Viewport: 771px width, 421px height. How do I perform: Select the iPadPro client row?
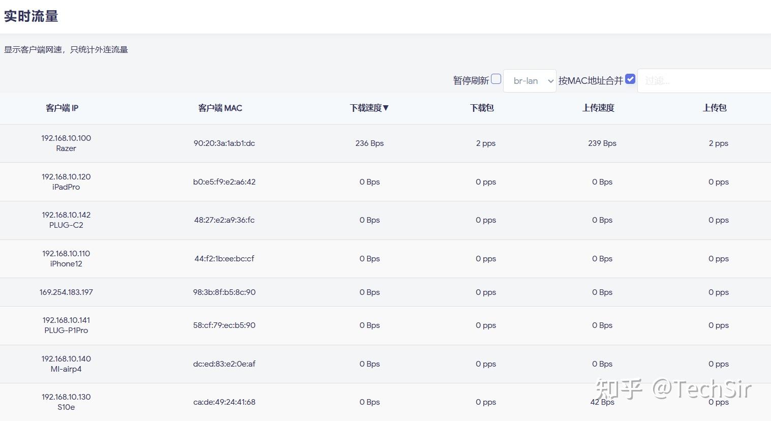[x=66, y=182]
